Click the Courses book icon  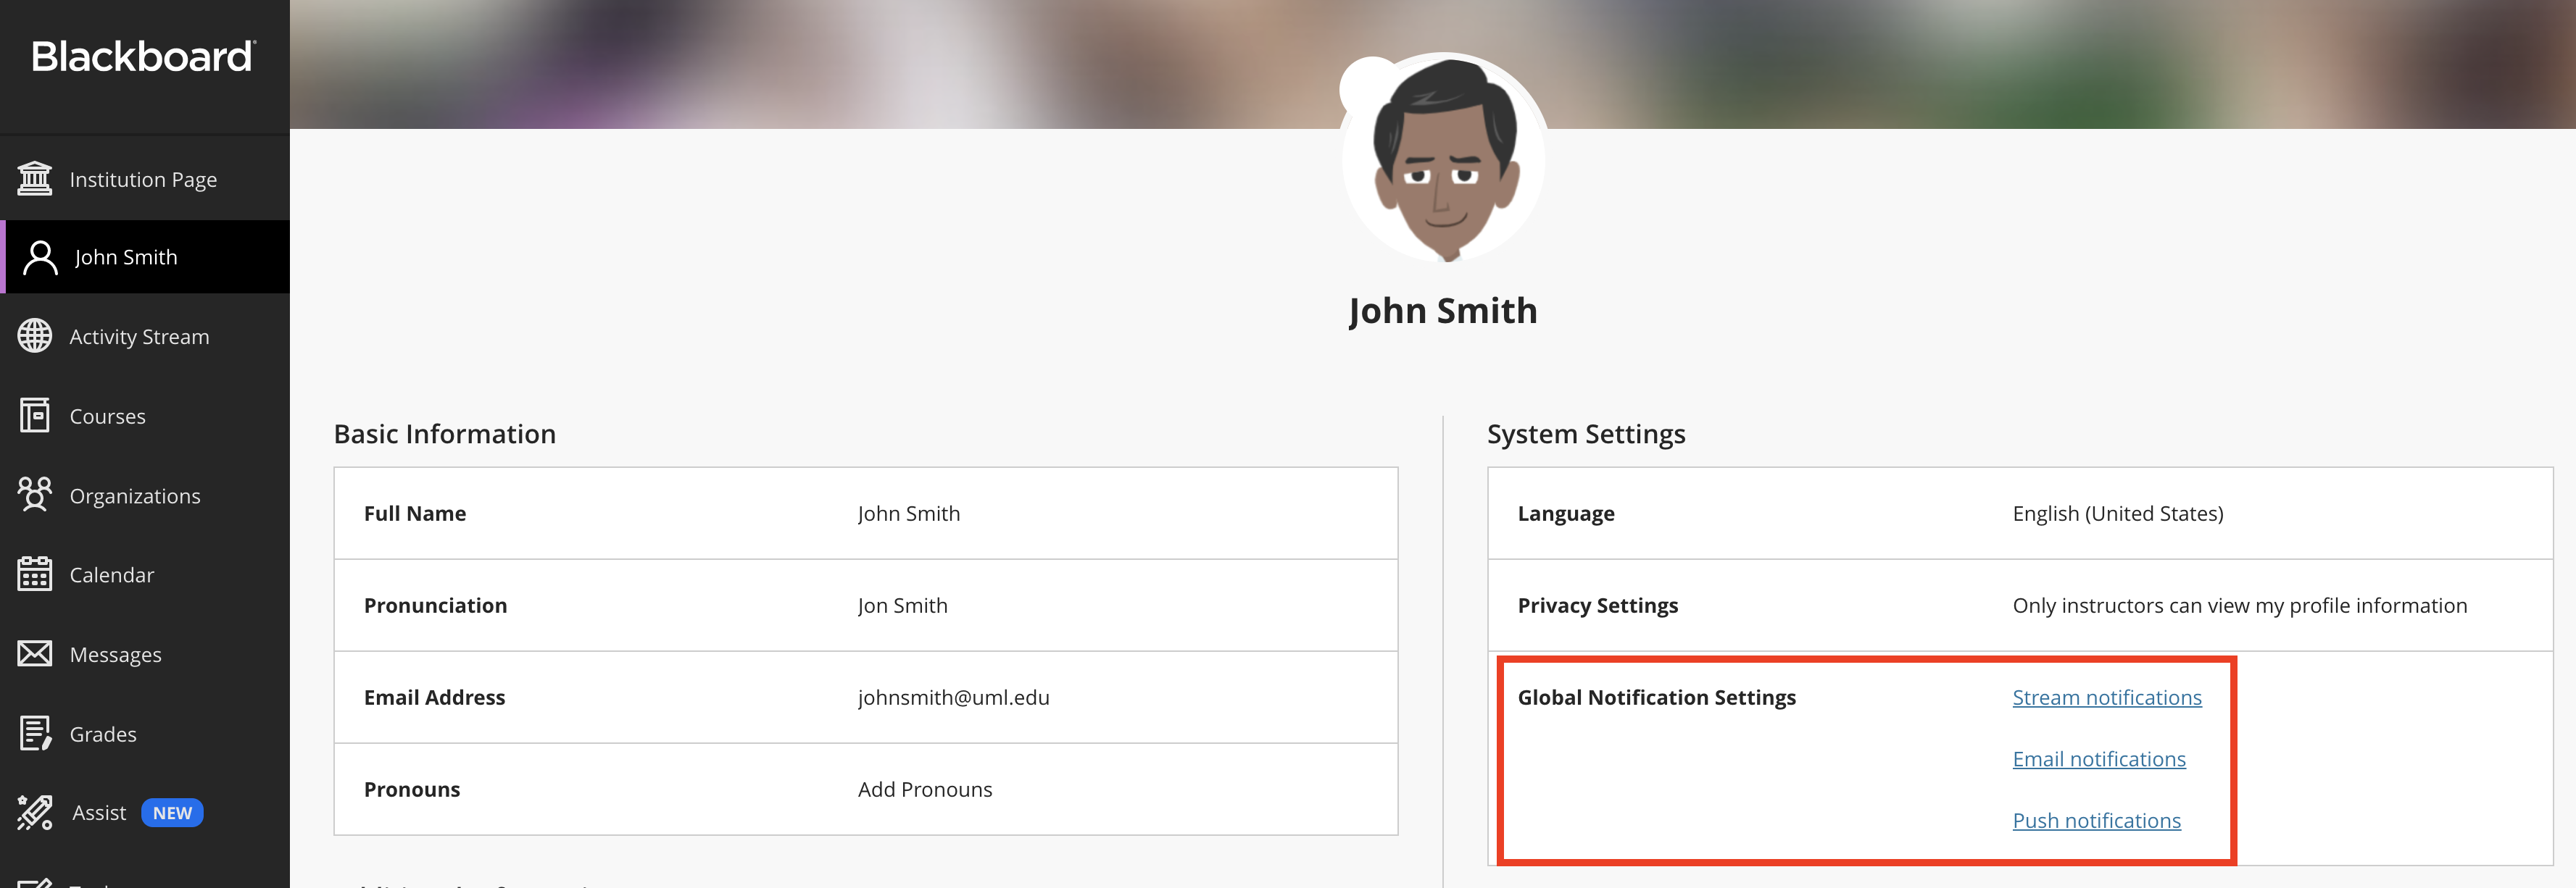click(35, 416)
